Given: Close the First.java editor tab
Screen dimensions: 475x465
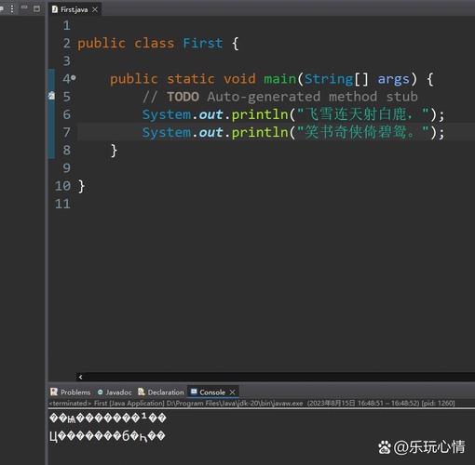Looking at the screenshot, I should coord(95,9).
